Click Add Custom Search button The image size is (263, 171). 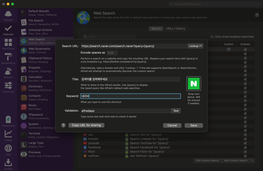click(236, 160)
